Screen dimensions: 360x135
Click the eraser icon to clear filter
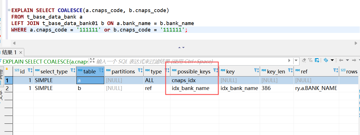pos(304,60)
